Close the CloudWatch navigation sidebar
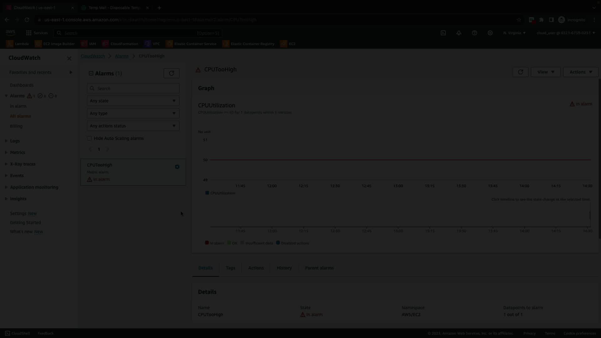601x338 pixels. click(x=69, y=58)
